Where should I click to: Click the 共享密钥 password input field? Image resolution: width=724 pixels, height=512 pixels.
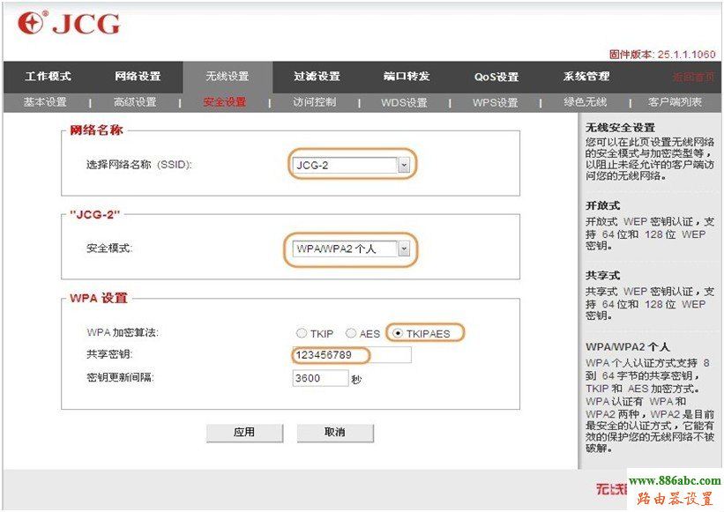tap(353, 355)
